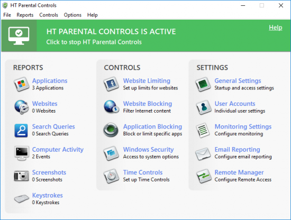Open the General Settings green icon

pyautogui.click(x=203, y=84)
